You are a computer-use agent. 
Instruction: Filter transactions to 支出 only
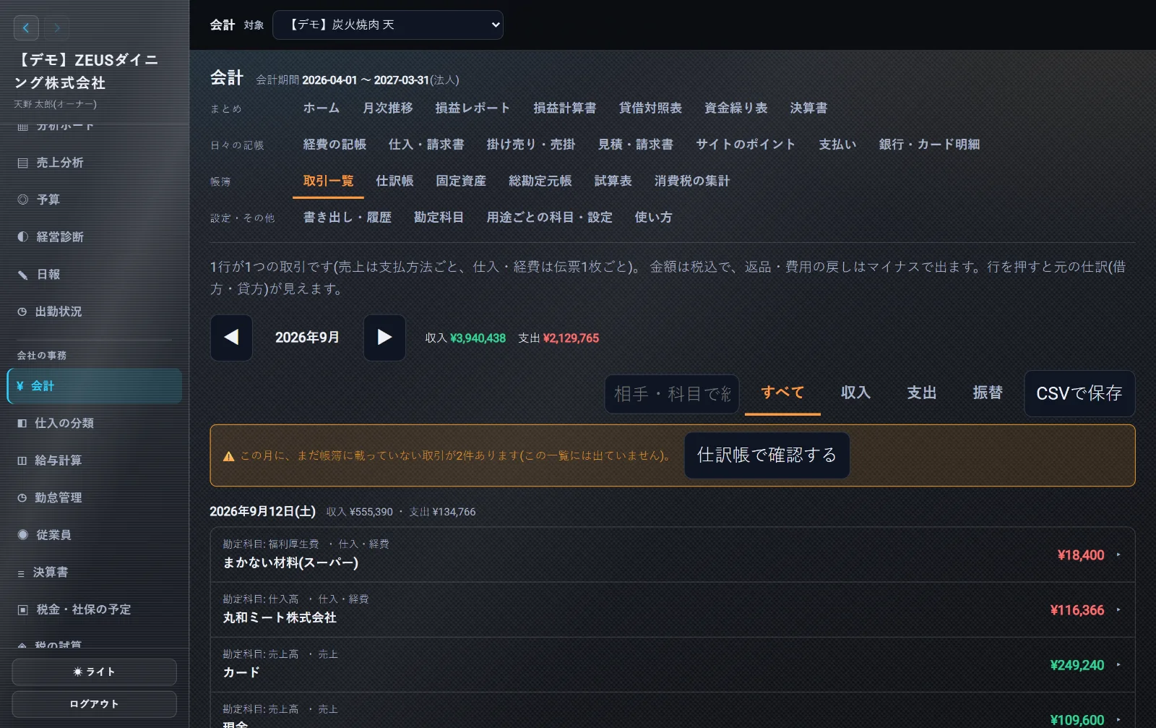click(922, 393)
